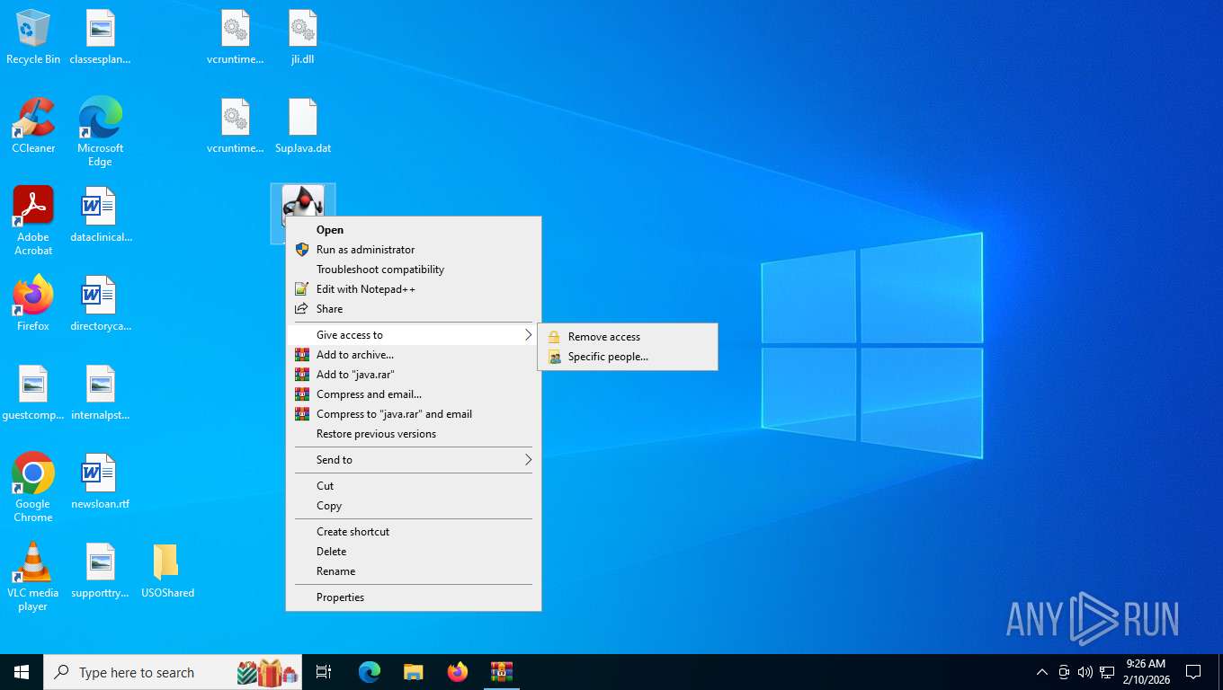Open Task View in the taskbar
The height and width of the screenshot is (690, 1223).
tap(324, 672)
